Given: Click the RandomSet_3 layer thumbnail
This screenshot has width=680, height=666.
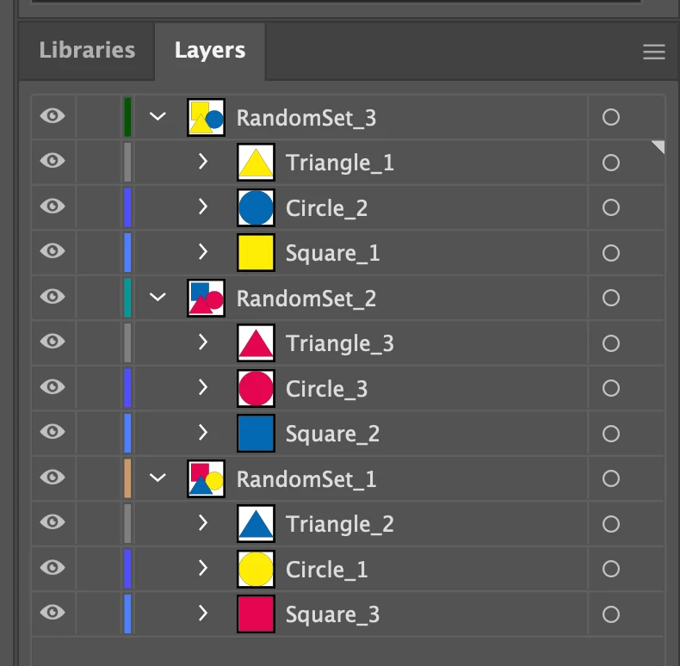Looking at the screenshot, I should point(206,117).
